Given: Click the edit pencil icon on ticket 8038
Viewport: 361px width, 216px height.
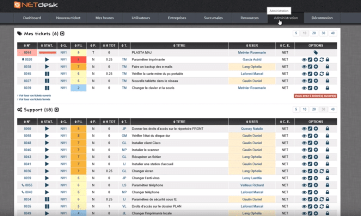Looking at the screenshot, I should (310, 67).
